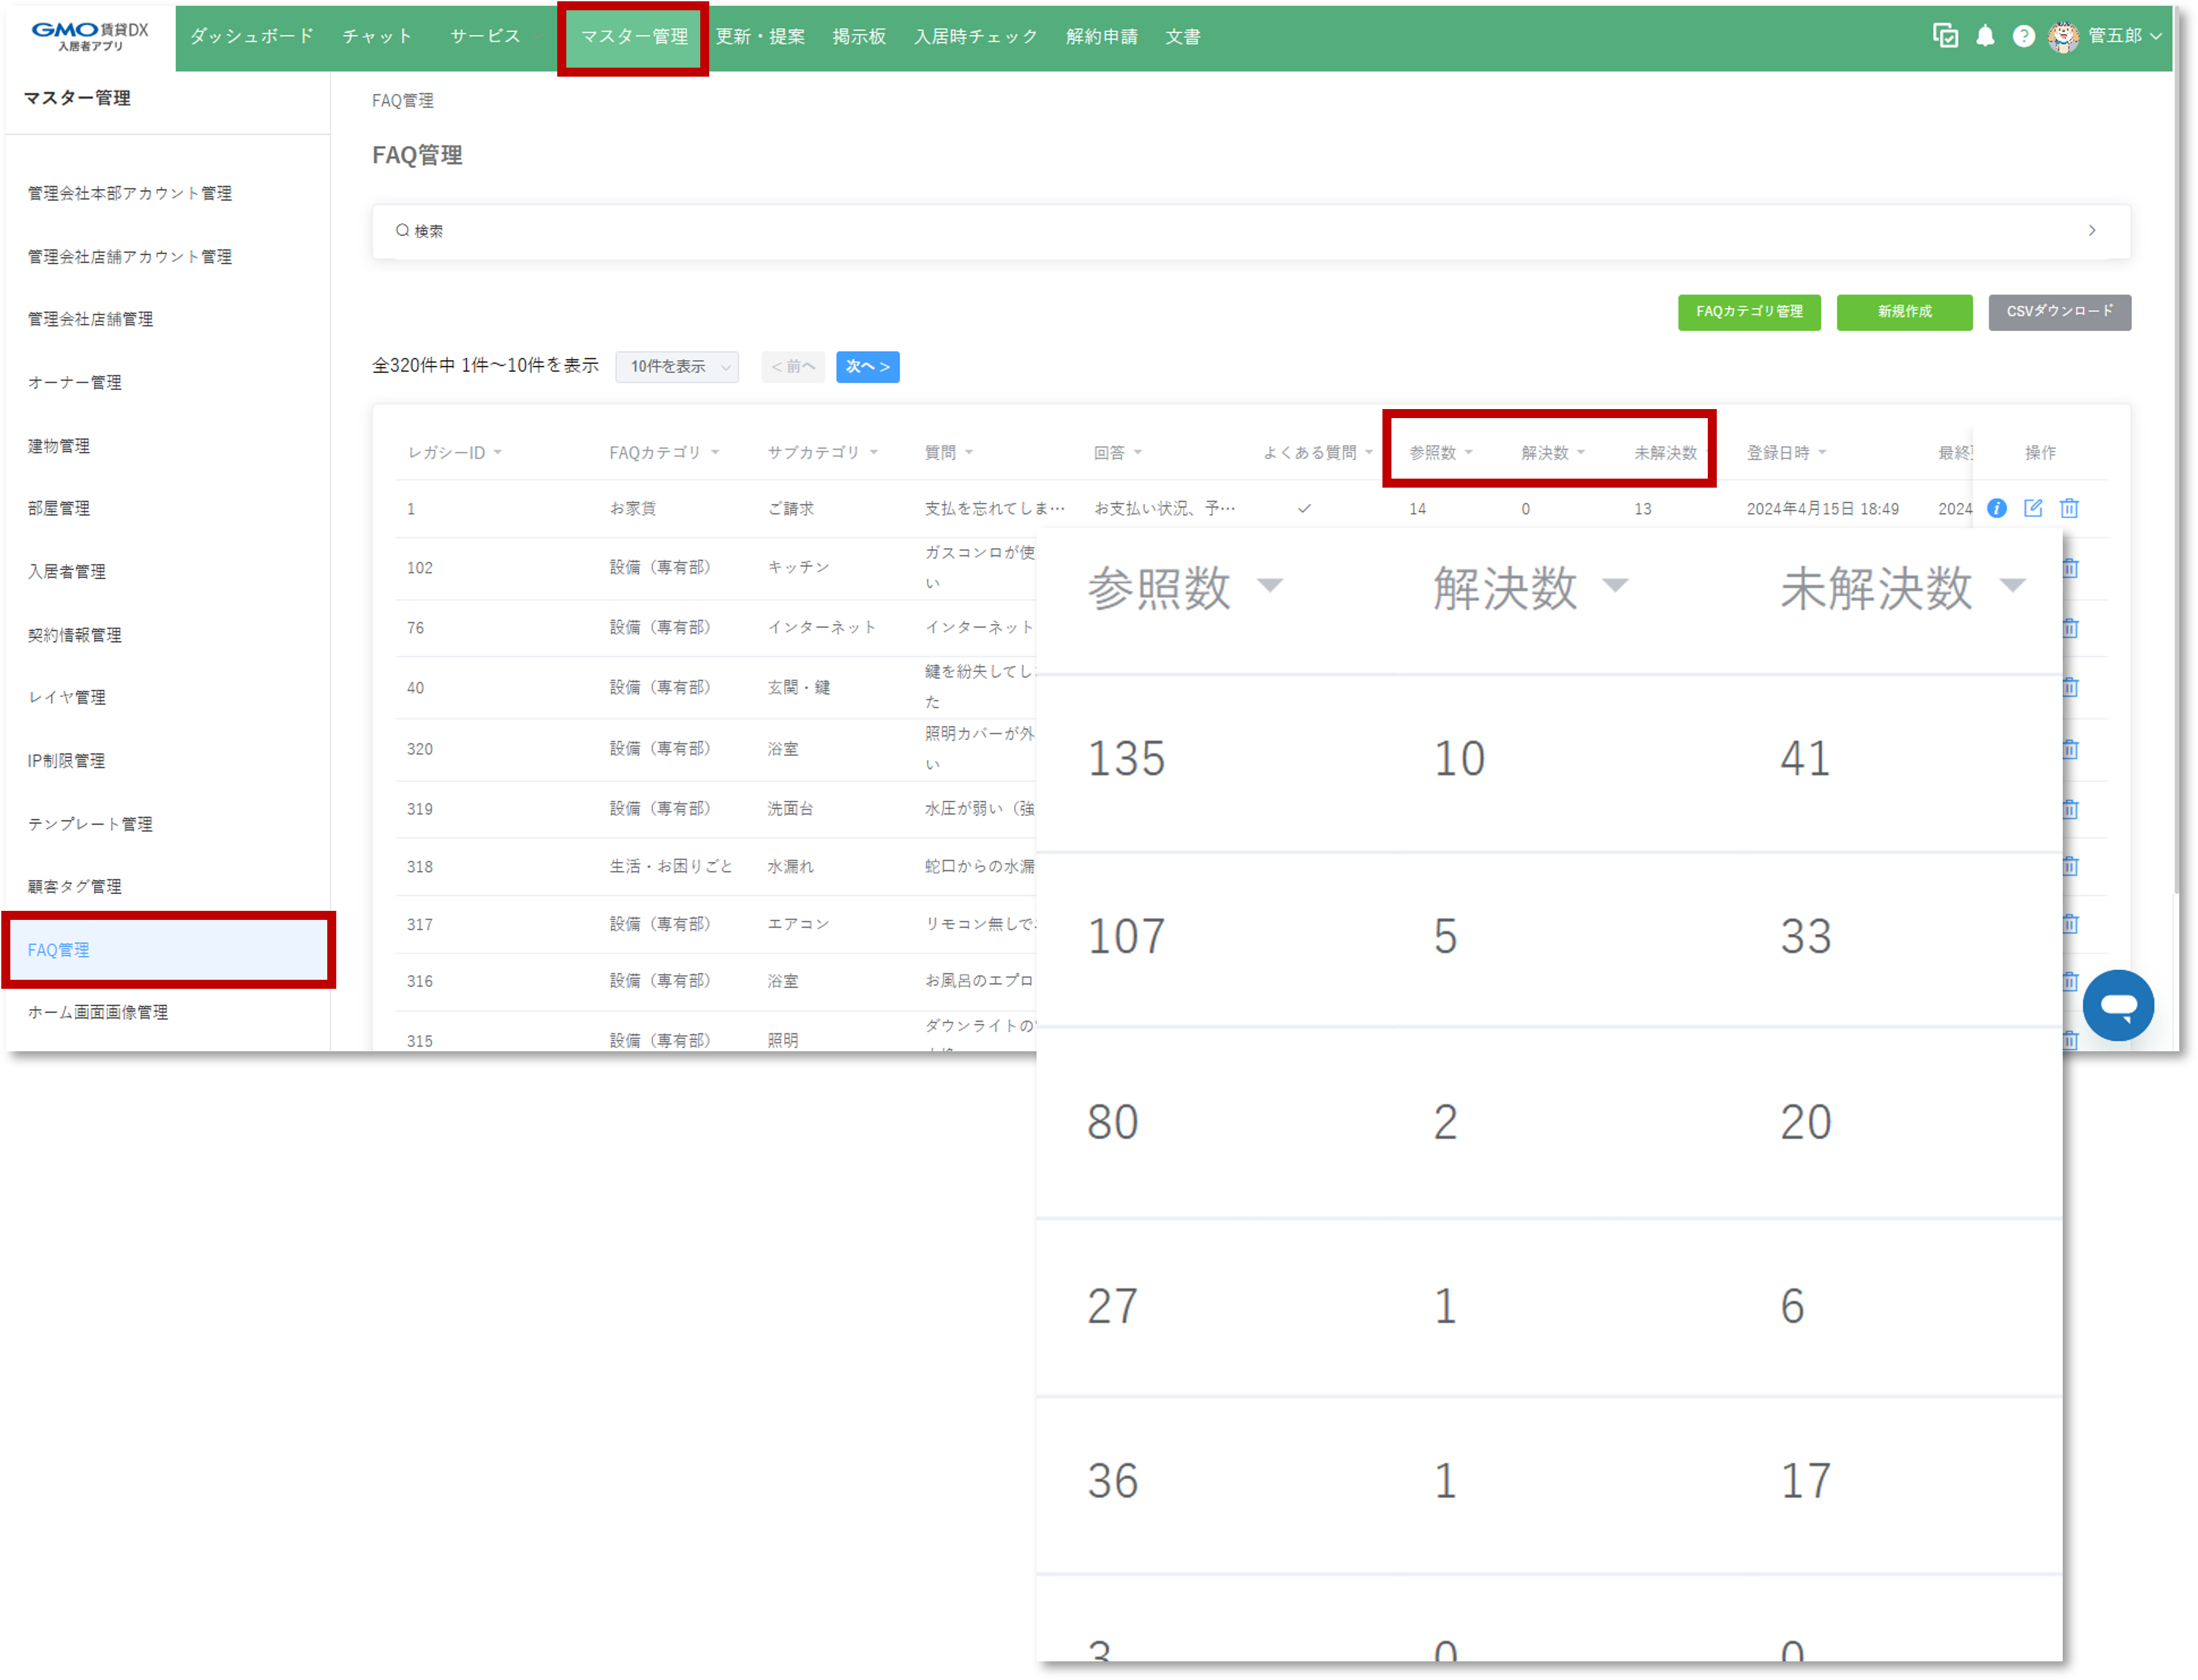Open the chat widget bubble

tap(2118, 1005)
